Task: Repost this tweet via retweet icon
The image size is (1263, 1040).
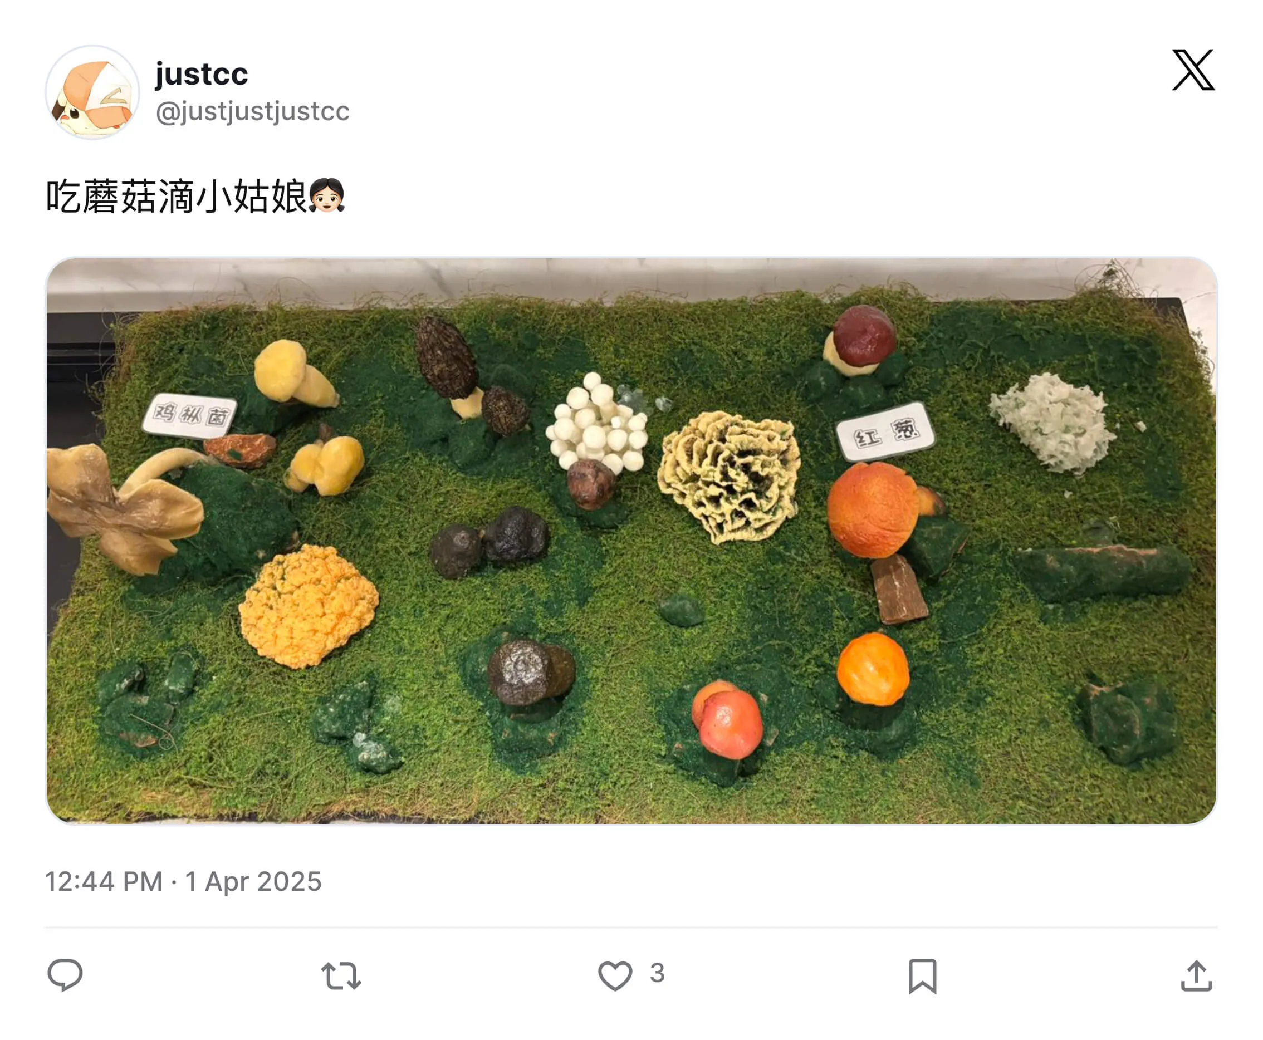Action: tap(340, 976)
